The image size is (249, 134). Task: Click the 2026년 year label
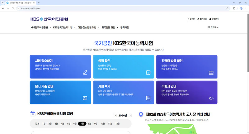click(123, 116)
